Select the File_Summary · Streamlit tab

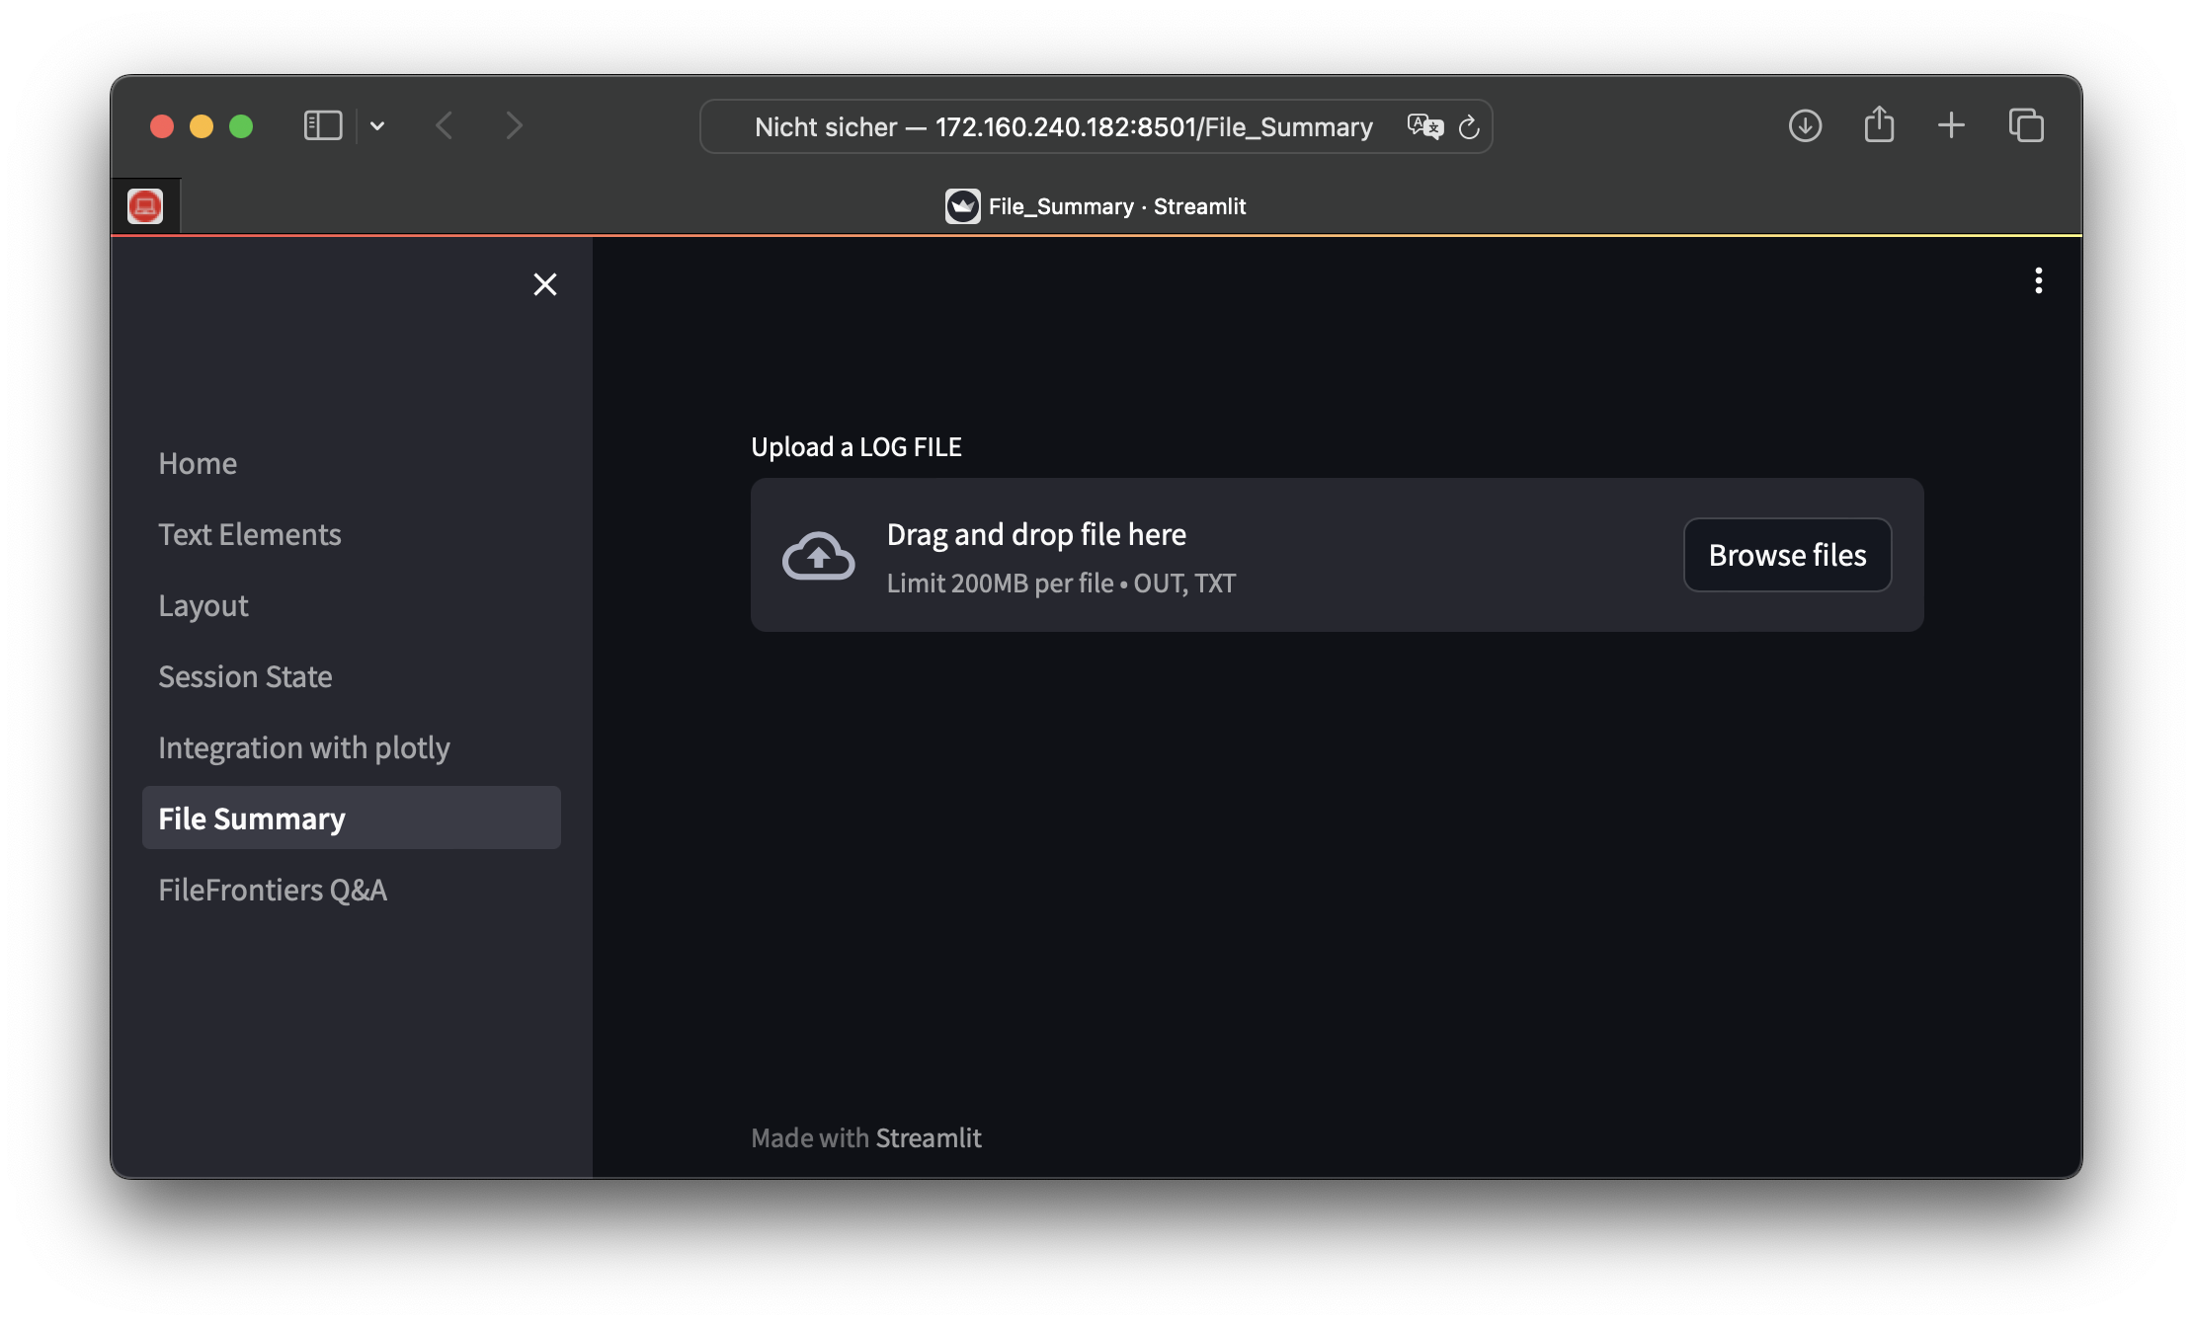[x=1096, y=206]
